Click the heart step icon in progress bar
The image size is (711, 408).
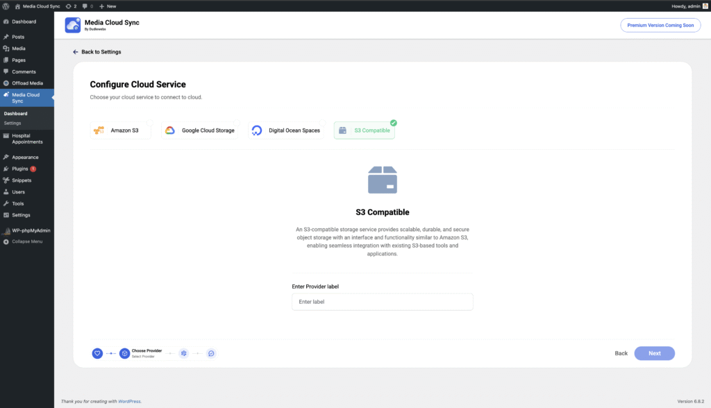[98, 353]
